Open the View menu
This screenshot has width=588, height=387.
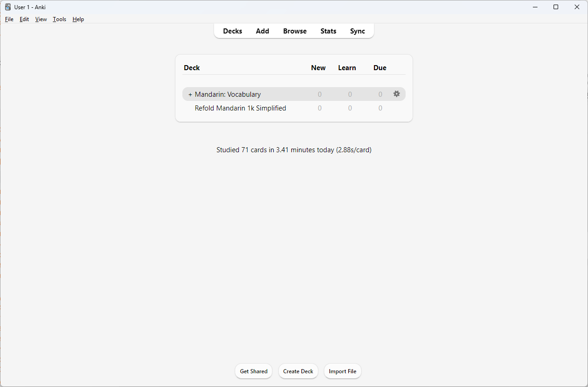pos(41,19)
